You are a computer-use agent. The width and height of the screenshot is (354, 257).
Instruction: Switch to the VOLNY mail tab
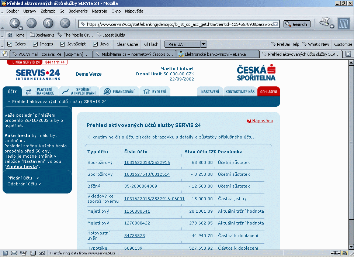coord(51,54)
